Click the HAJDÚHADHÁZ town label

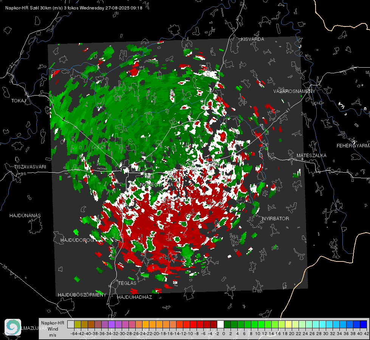click(x=135, y=297)
